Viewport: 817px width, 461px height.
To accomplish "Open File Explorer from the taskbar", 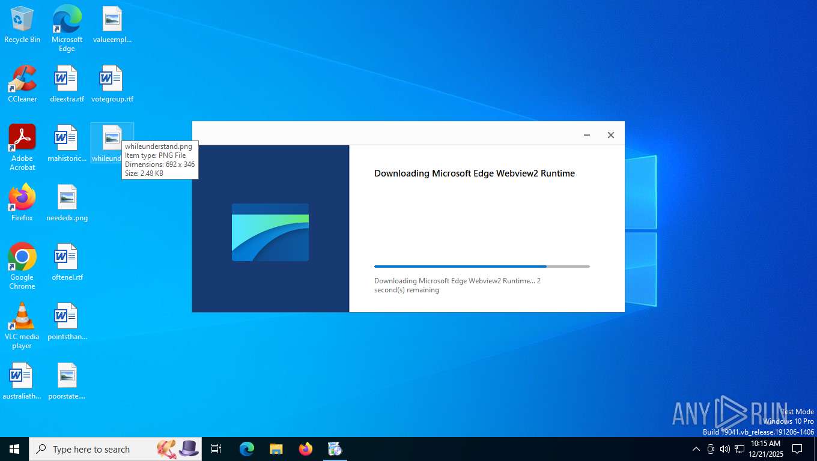I will (276, 449).
